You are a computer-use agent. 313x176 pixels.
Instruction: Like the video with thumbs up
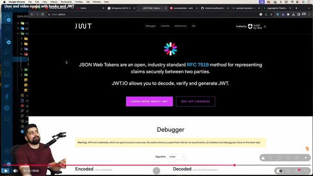pyautogui.click(x=263, y=158)
